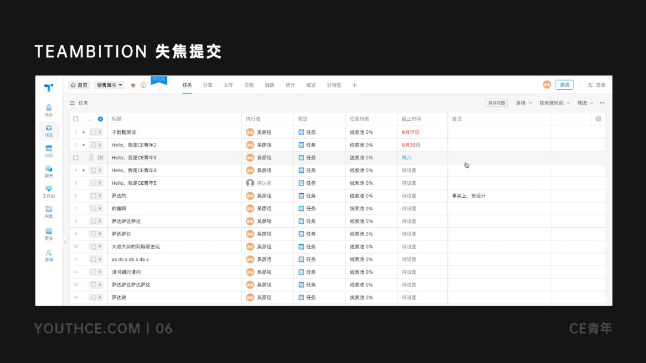This screenshot has width=646, height=363.
Task: Open the 聊天 chat in sidebar
Action: (48, 171)
